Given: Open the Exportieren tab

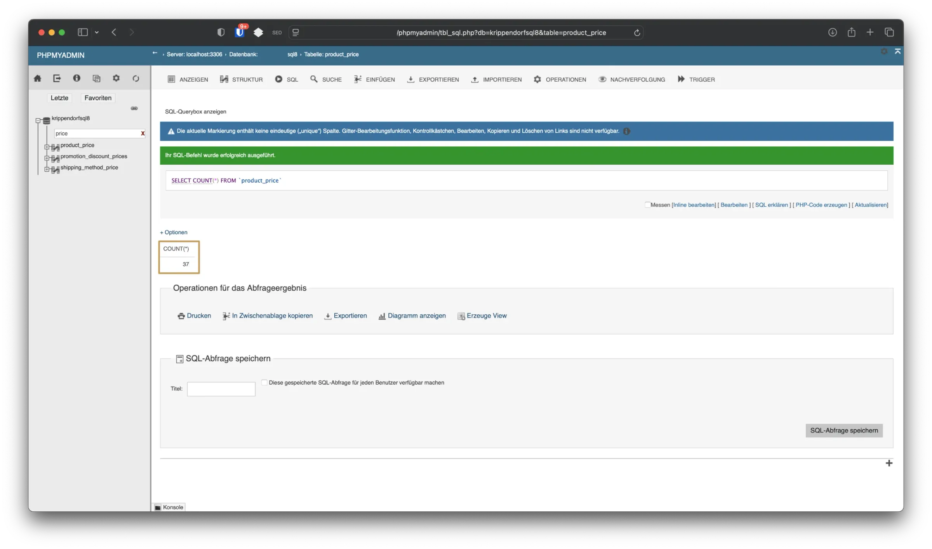Looking at the screenshot, I should [433, 79].
